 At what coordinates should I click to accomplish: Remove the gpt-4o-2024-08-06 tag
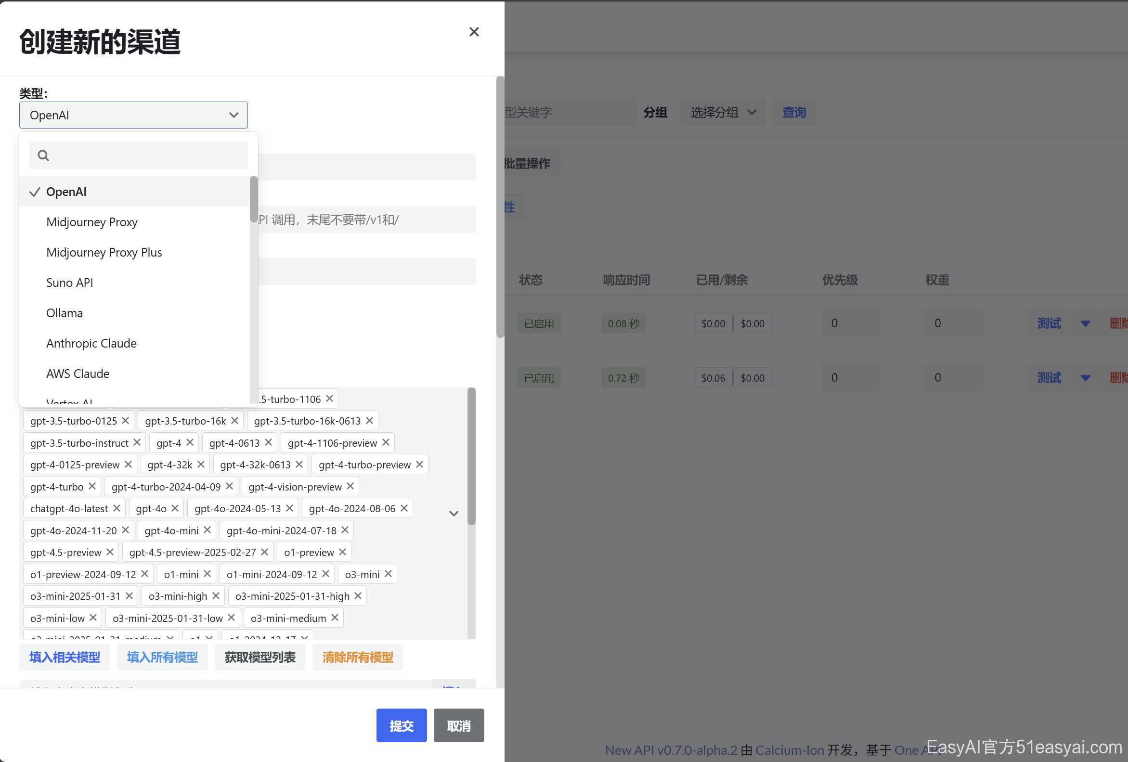tap(404, 508)
